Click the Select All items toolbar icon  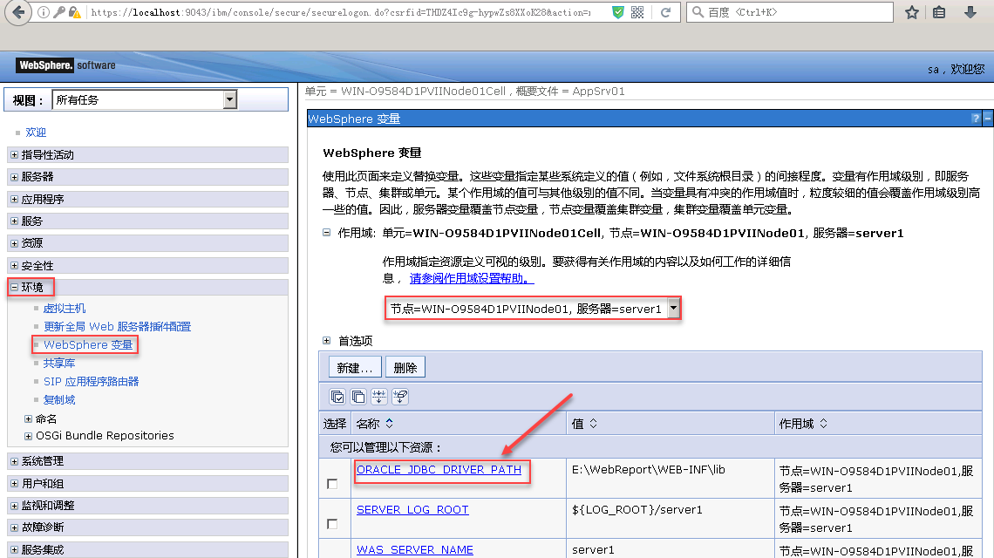(x=337, y=397)
